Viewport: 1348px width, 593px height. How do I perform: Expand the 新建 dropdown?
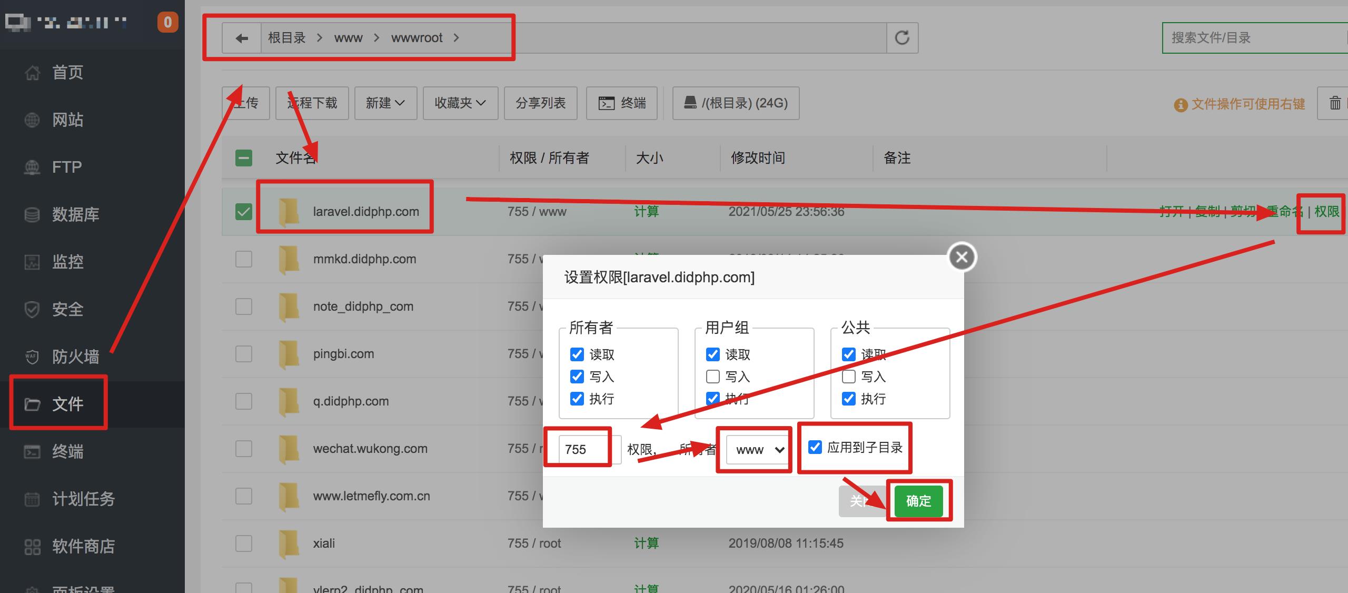tap(385, 103)
